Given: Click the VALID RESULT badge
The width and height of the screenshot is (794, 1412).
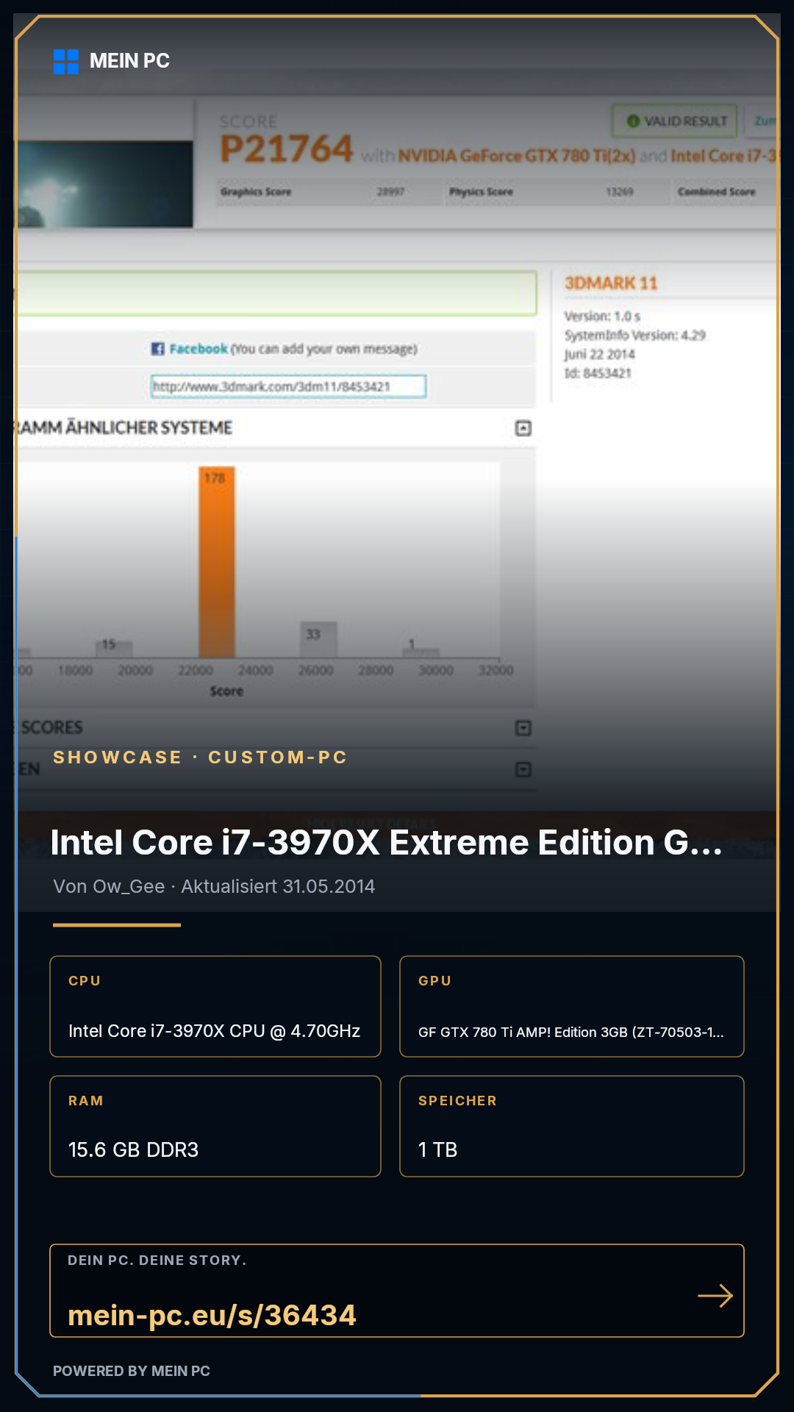Looking at the screenshot, I should coord(675,121).
